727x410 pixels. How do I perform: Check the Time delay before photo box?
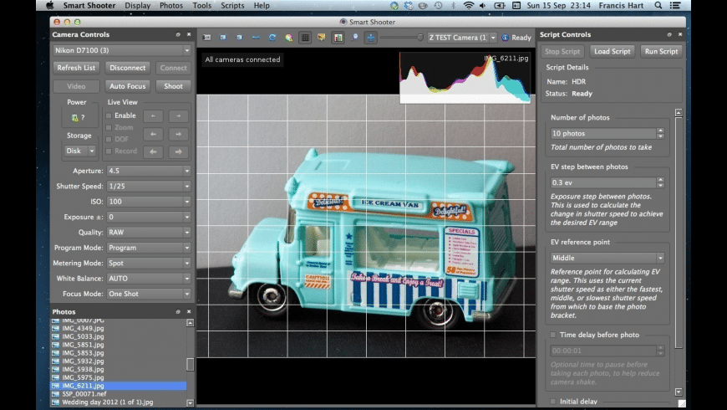pyautogui.click(x=553, y=335)
